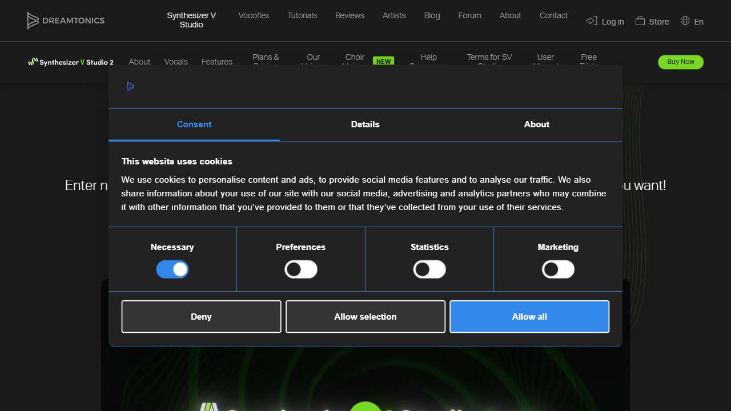Toggle the Necessary cookies switch
The height and width of the screenshot is (411, 731).
tap(172, 269)
